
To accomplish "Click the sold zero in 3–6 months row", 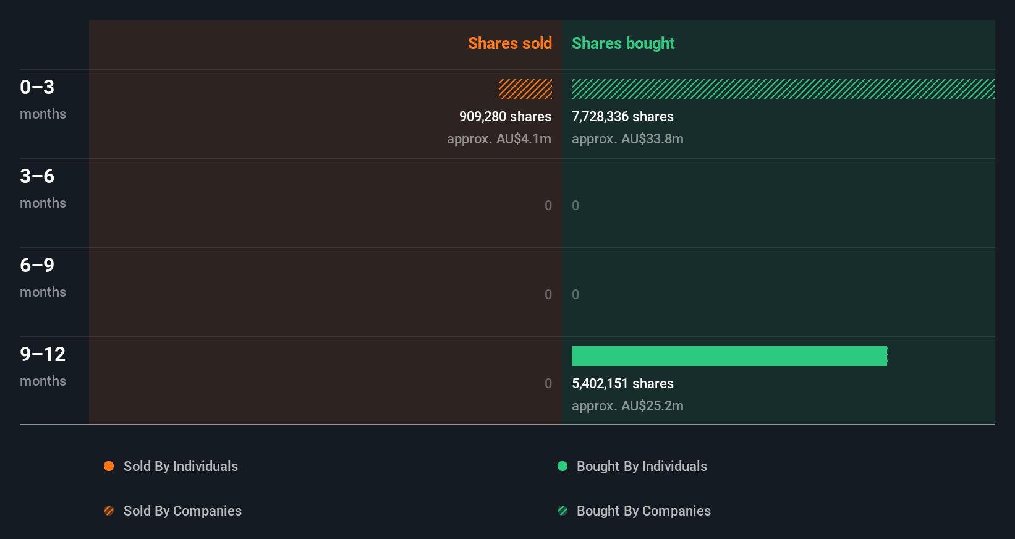I will 548,205.
